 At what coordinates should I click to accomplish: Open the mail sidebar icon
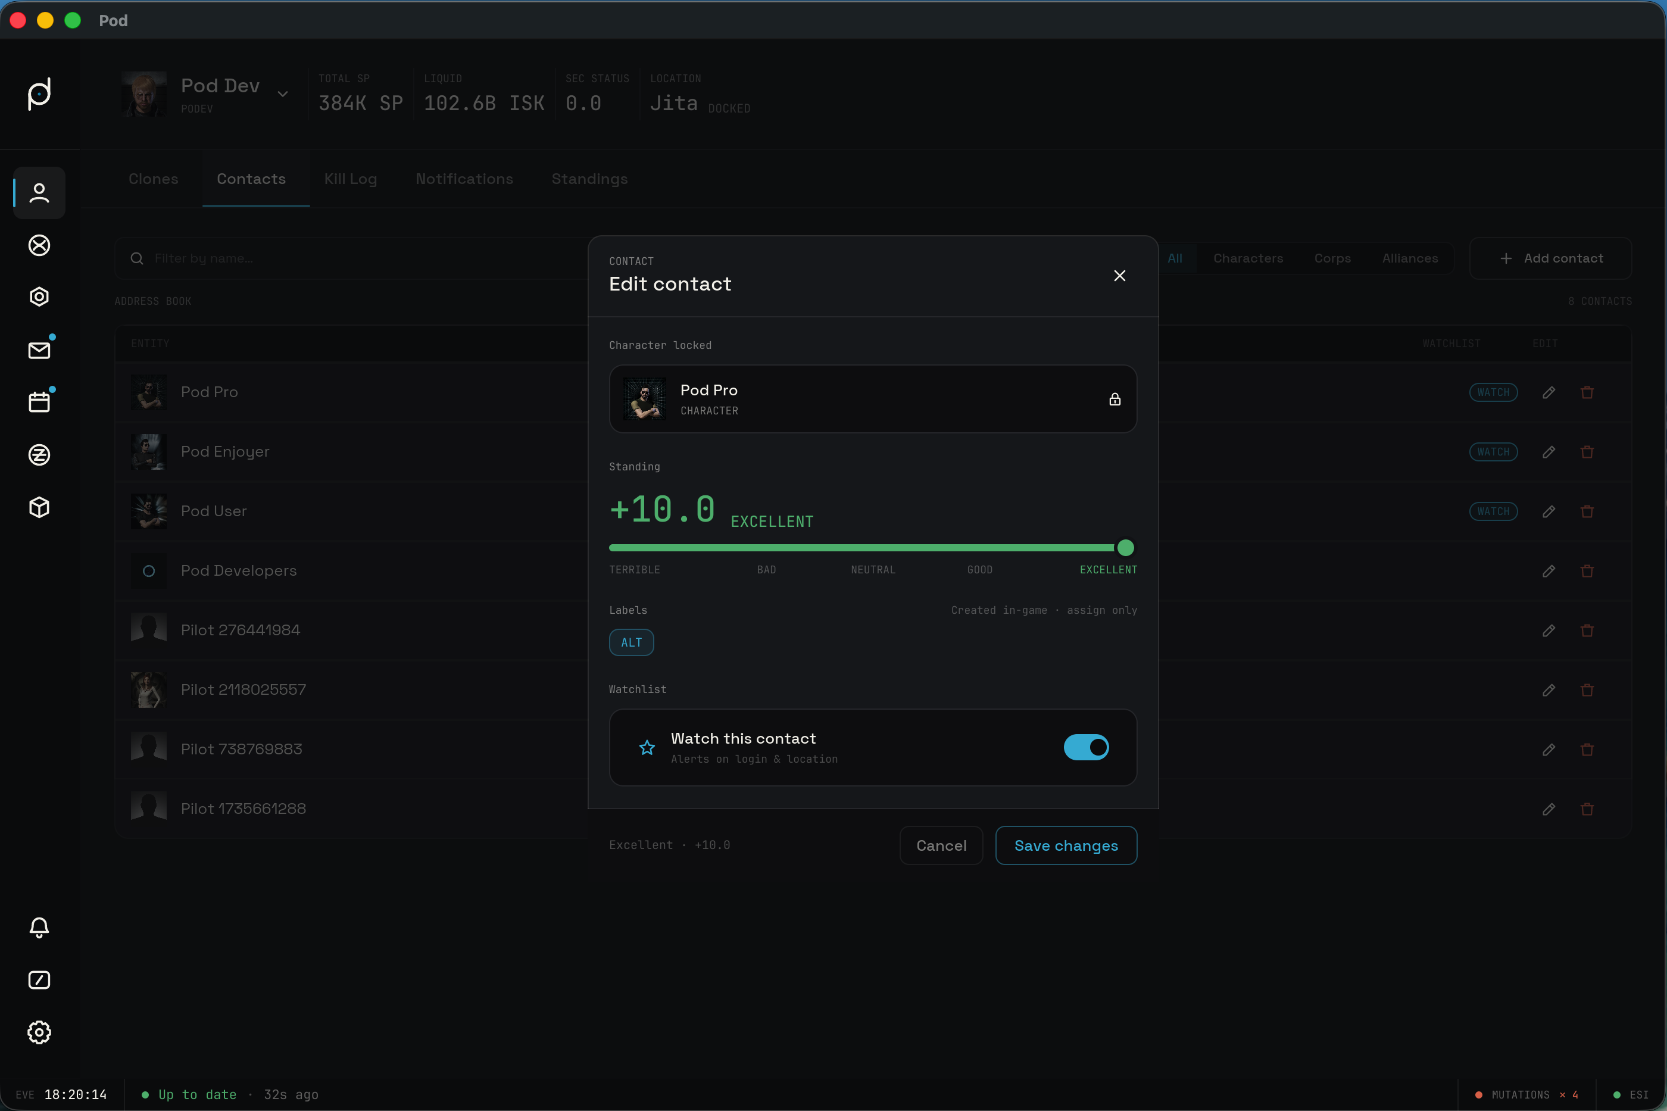point(39,350)
